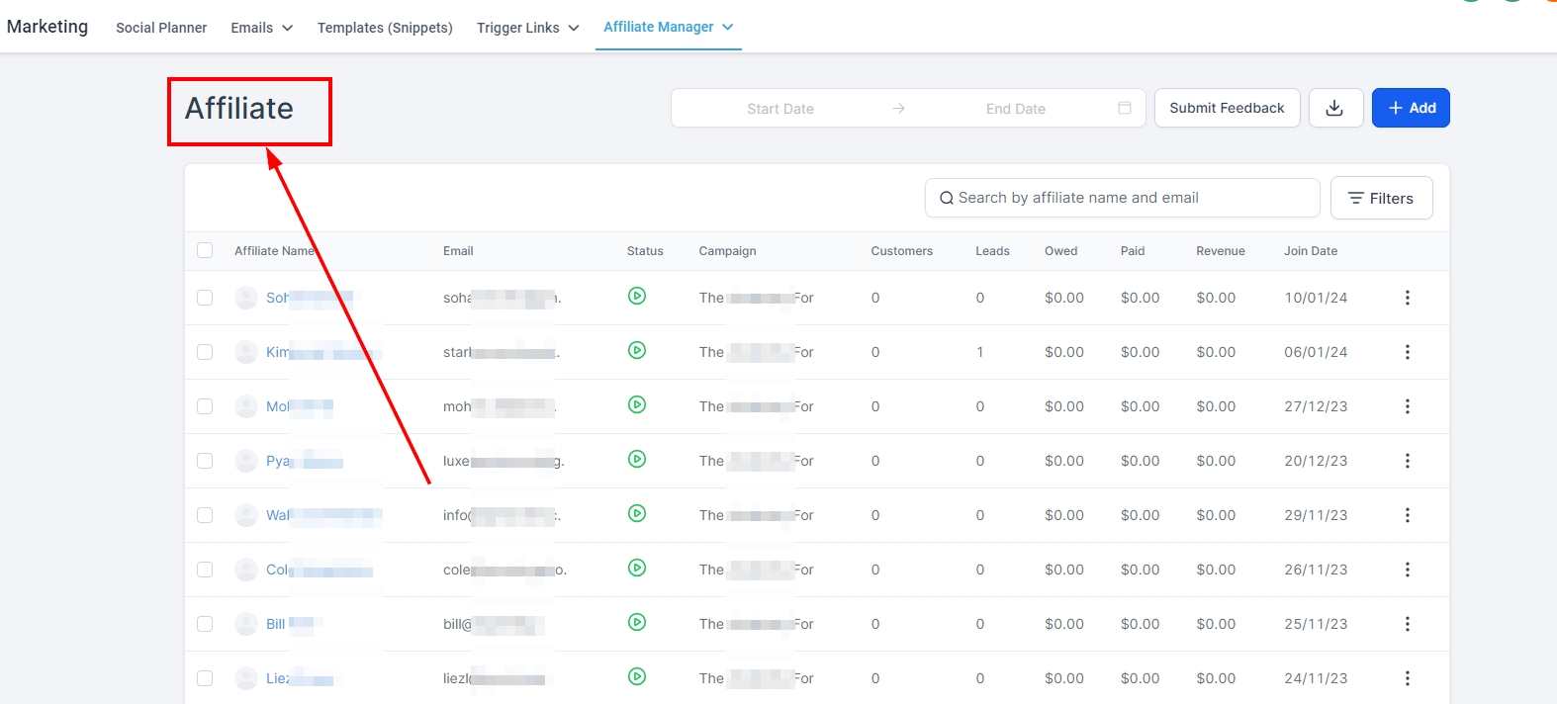Open the three-dot menu for the 10/01/24 row
Viewport: 1557px width, 704px height.
pos(1407,298)
